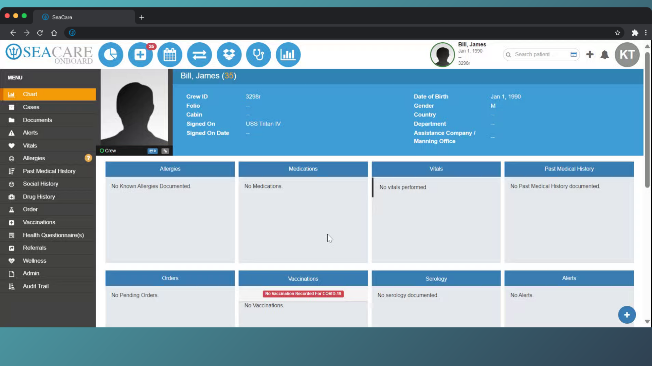Image resolution: width=652 pixels, height=366 pixels.
Task: Click the USS Tritan IV value
Action: 263,124
